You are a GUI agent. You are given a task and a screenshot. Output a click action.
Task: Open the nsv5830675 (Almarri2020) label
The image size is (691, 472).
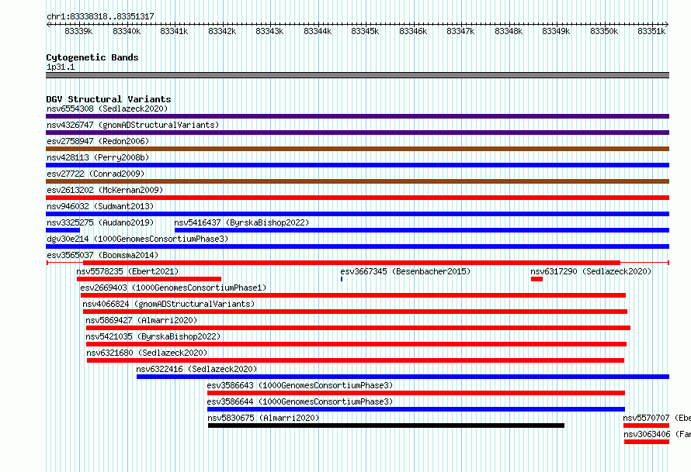[263, 418]
